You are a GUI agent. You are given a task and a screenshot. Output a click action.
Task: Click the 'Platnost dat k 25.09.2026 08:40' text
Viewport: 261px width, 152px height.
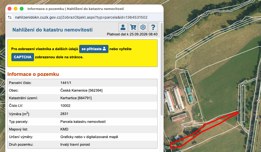tap(132, 34)
